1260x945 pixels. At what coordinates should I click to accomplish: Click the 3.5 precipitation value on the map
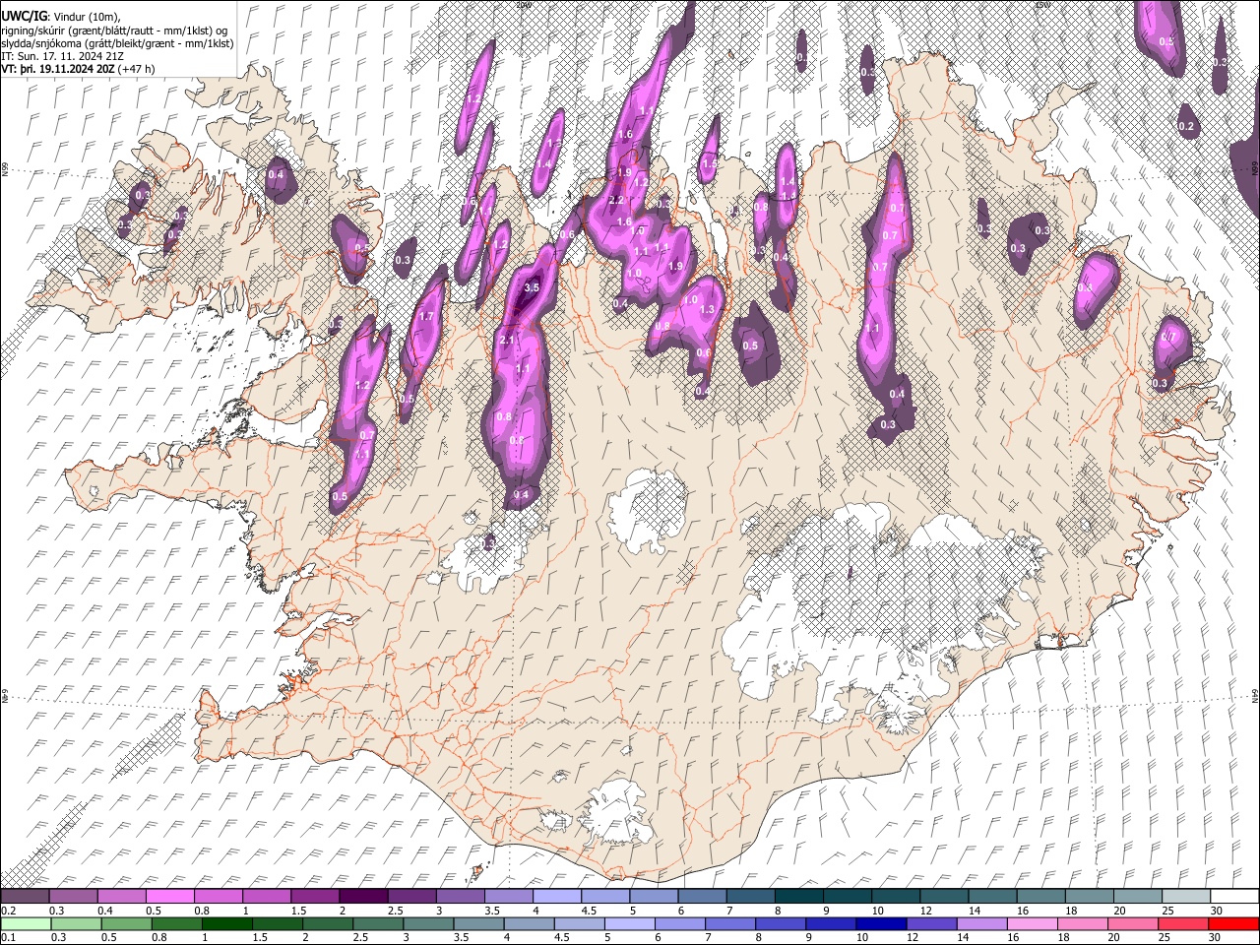[532, 287]
